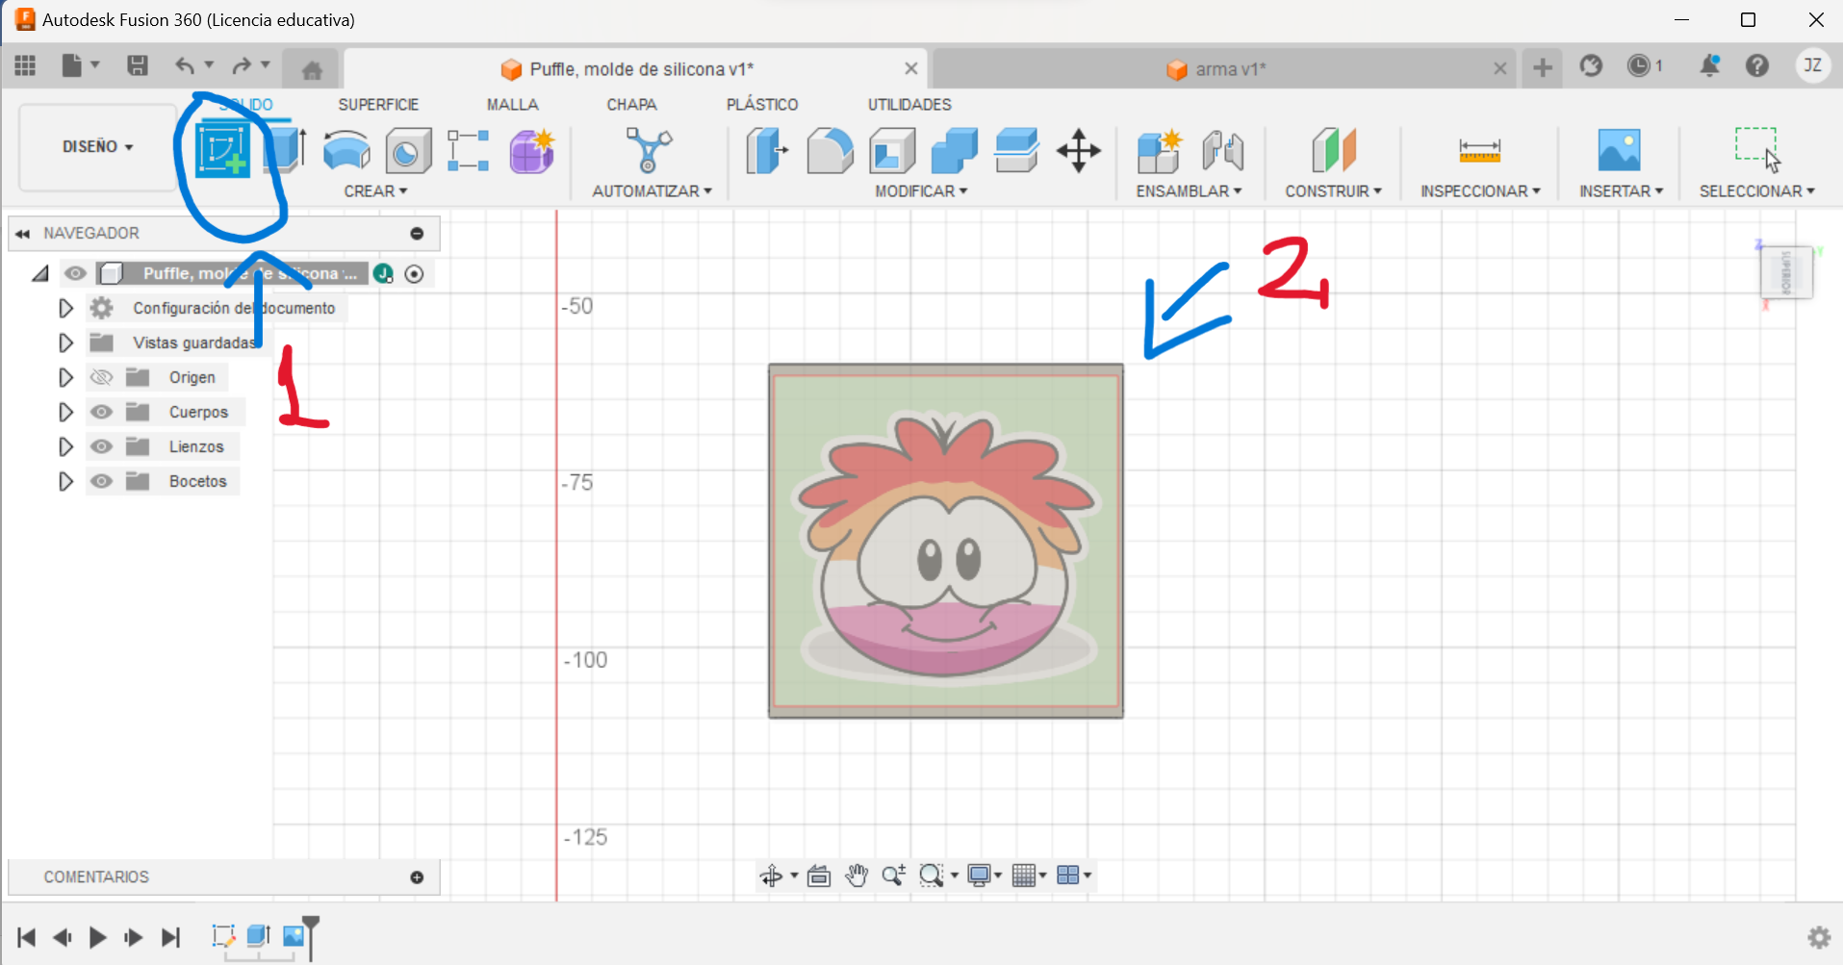Click the Create Form purple icon
The height and width of the screenshot is (965, 1843).
click(531, 151)
